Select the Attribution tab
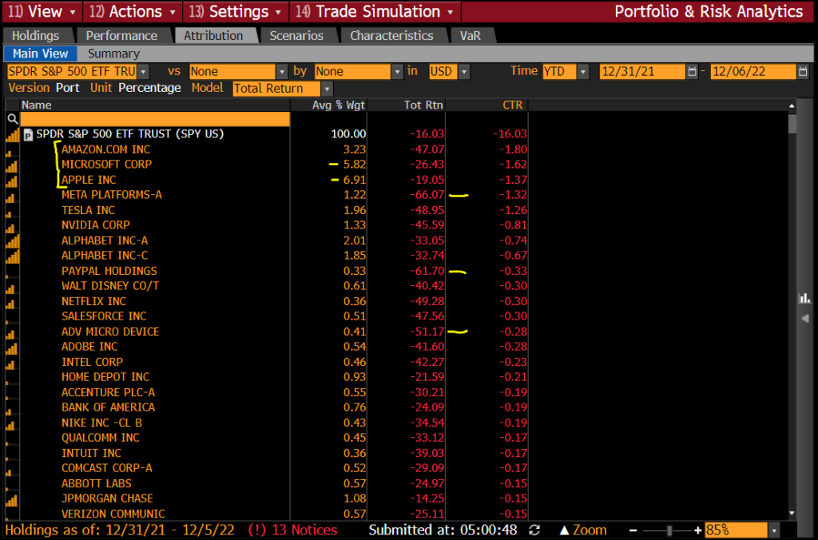 click(x=213, y=35)
